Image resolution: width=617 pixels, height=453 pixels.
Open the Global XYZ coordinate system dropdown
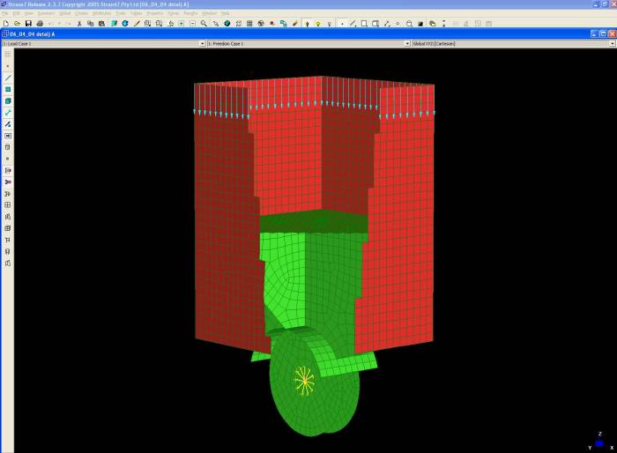pyautogui.click(x=613, y=43)
